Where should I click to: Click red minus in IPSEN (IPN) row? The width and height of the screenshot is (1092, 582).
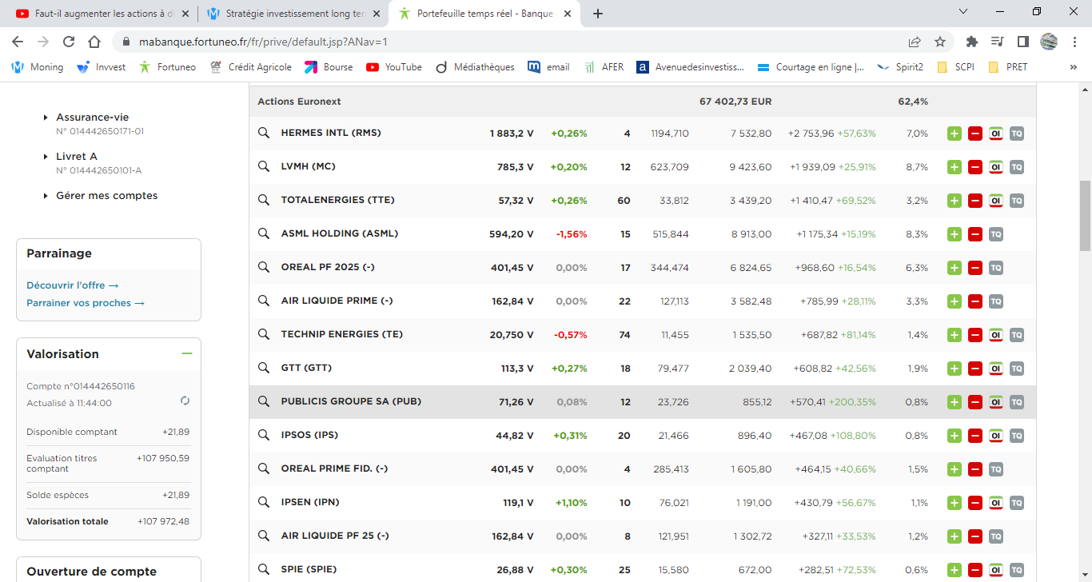[x=975, y=503]
